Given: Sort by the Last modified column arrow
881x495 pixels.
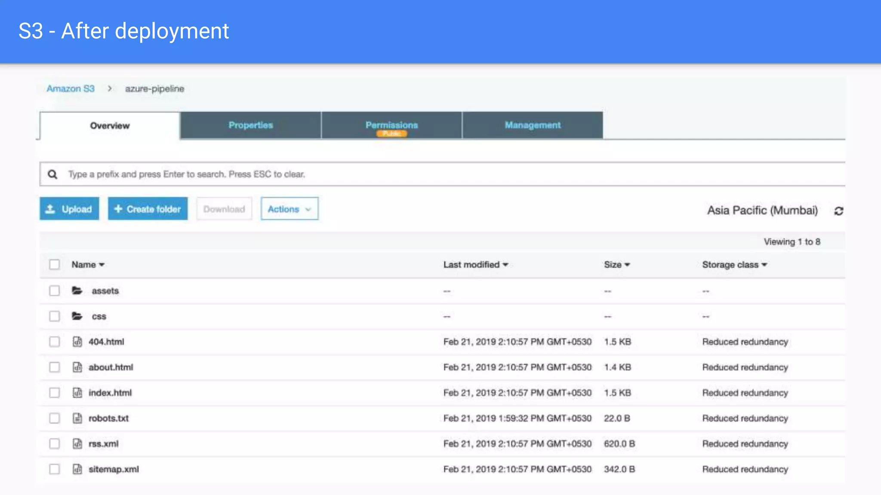Looking at the screenshot, I should tap(505, 265).
